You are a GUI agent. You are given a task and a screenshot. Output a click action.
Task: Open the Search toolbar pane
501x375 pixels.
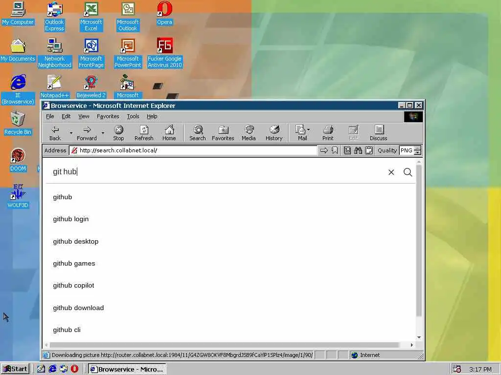click(198, 133)
